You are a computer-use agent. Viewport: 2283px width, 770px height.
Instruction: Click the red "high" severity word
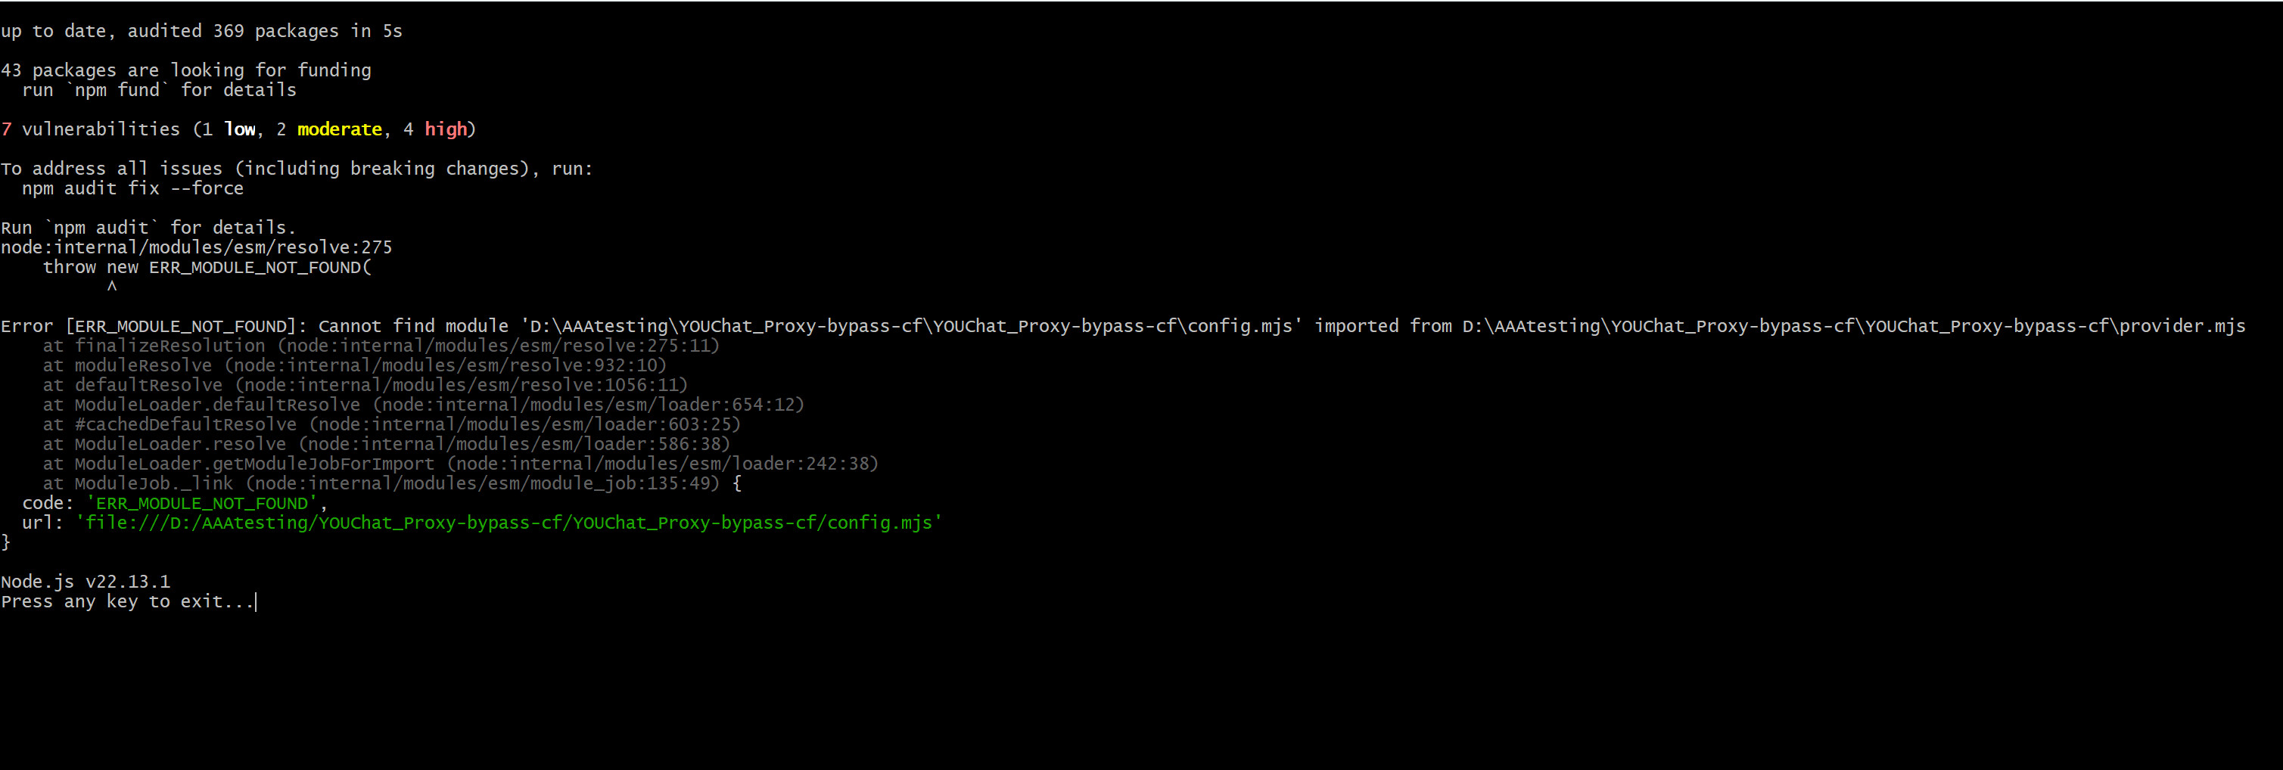pyautogui.click(x=445, y=129)
